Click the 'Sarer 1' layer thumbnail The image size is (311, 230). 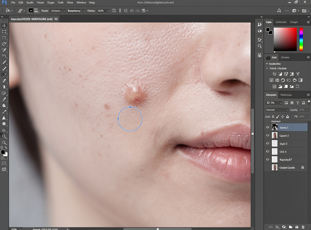tap(274, 127)
